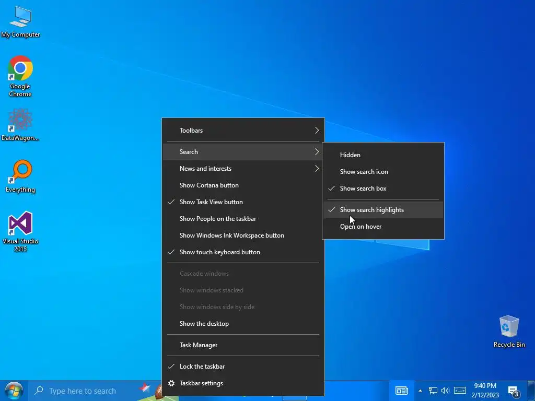Select Show search box option
The height and width of the screenshot is (401, 535).
tap(383, 188)
